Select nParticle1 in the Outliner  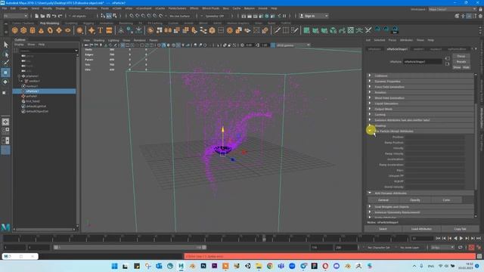point(45,91)
